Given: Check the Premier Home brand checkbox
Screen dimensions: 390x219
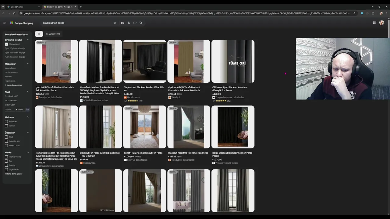Looking at the screenshot, I should 6,157.
